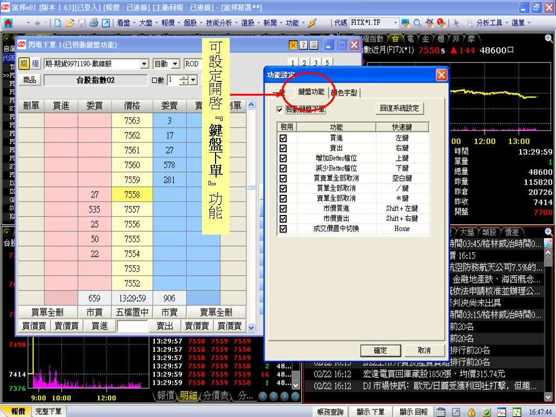Screen dimensions: 556x417
Task: Click the blue arrow export icon in toolbar
Action: [106, 23]
